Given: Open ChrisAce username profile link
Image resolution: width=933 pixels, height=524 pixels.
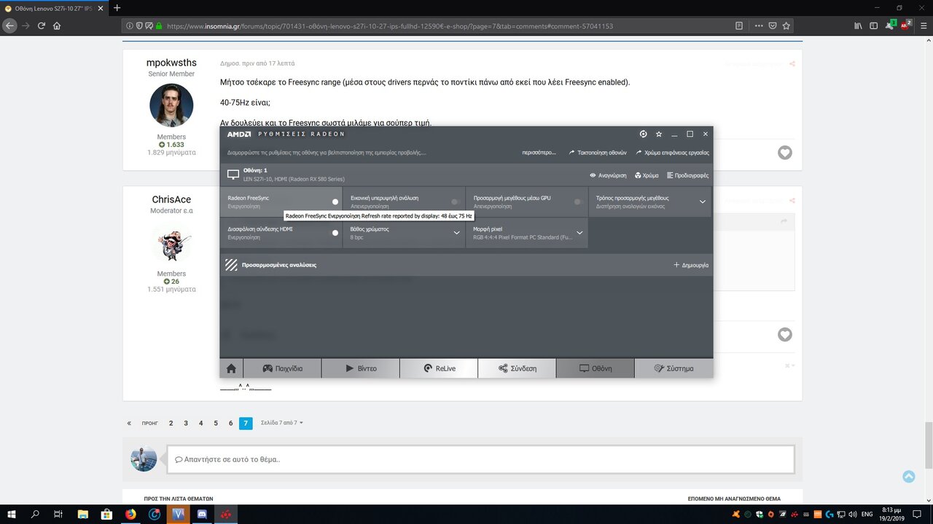Looking at the screenshot, I should pyautogui.click(x=171, y=199).
